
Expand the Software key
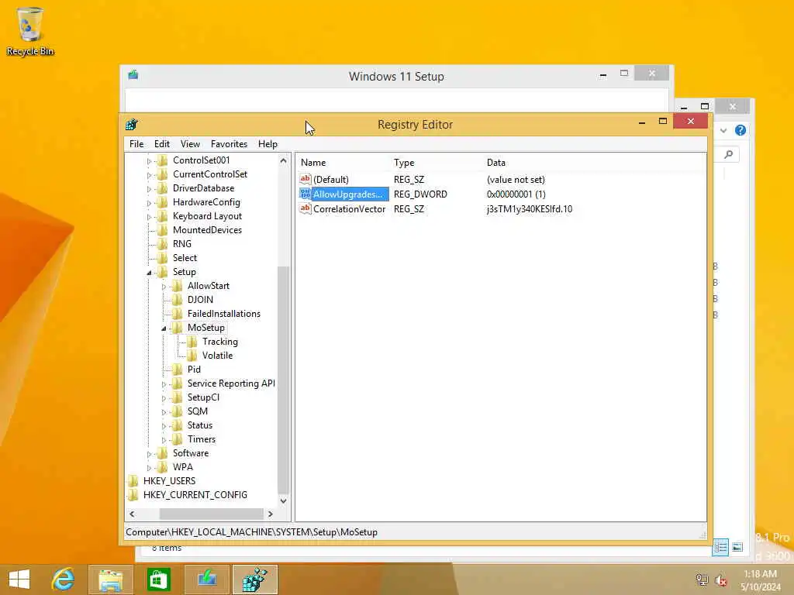pyautogui.click(x=149, y=454)
